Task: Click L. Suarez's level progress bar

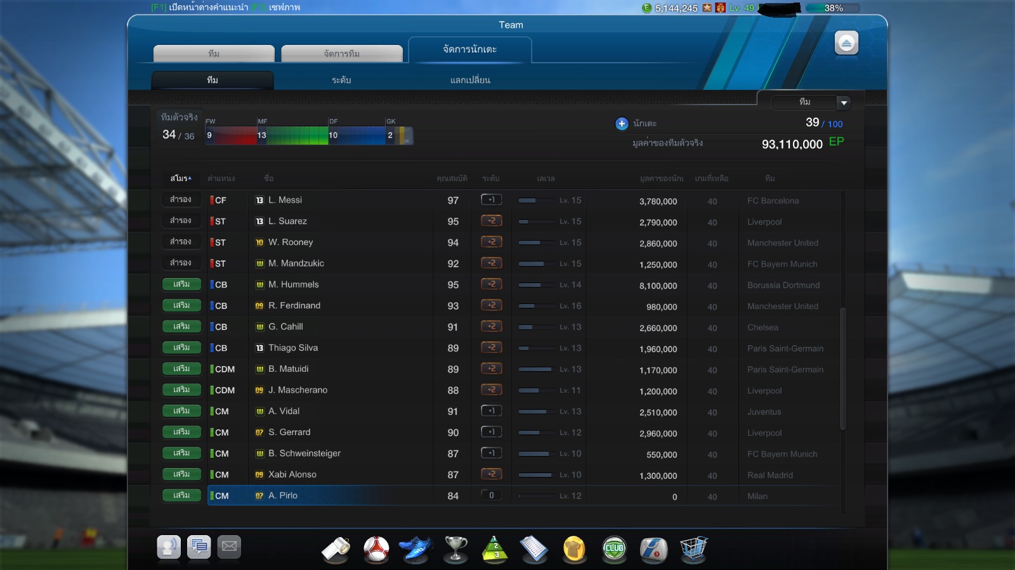Action: (x=536, y=222)
